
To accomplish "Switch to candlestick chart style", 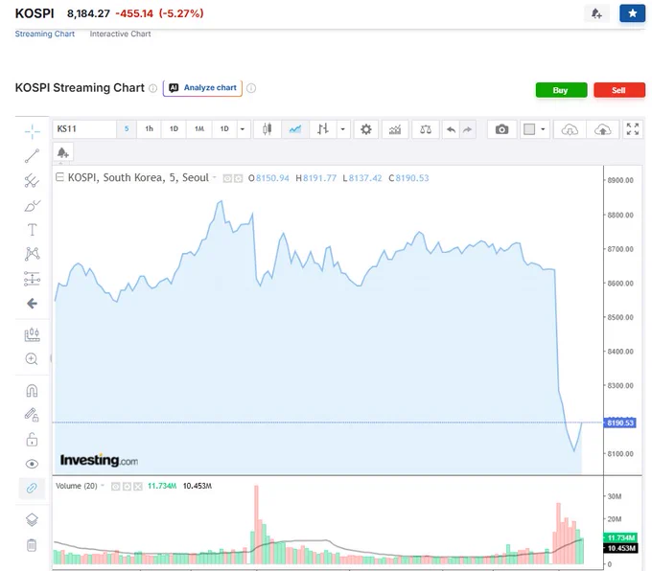I will [x=267, y=128].
